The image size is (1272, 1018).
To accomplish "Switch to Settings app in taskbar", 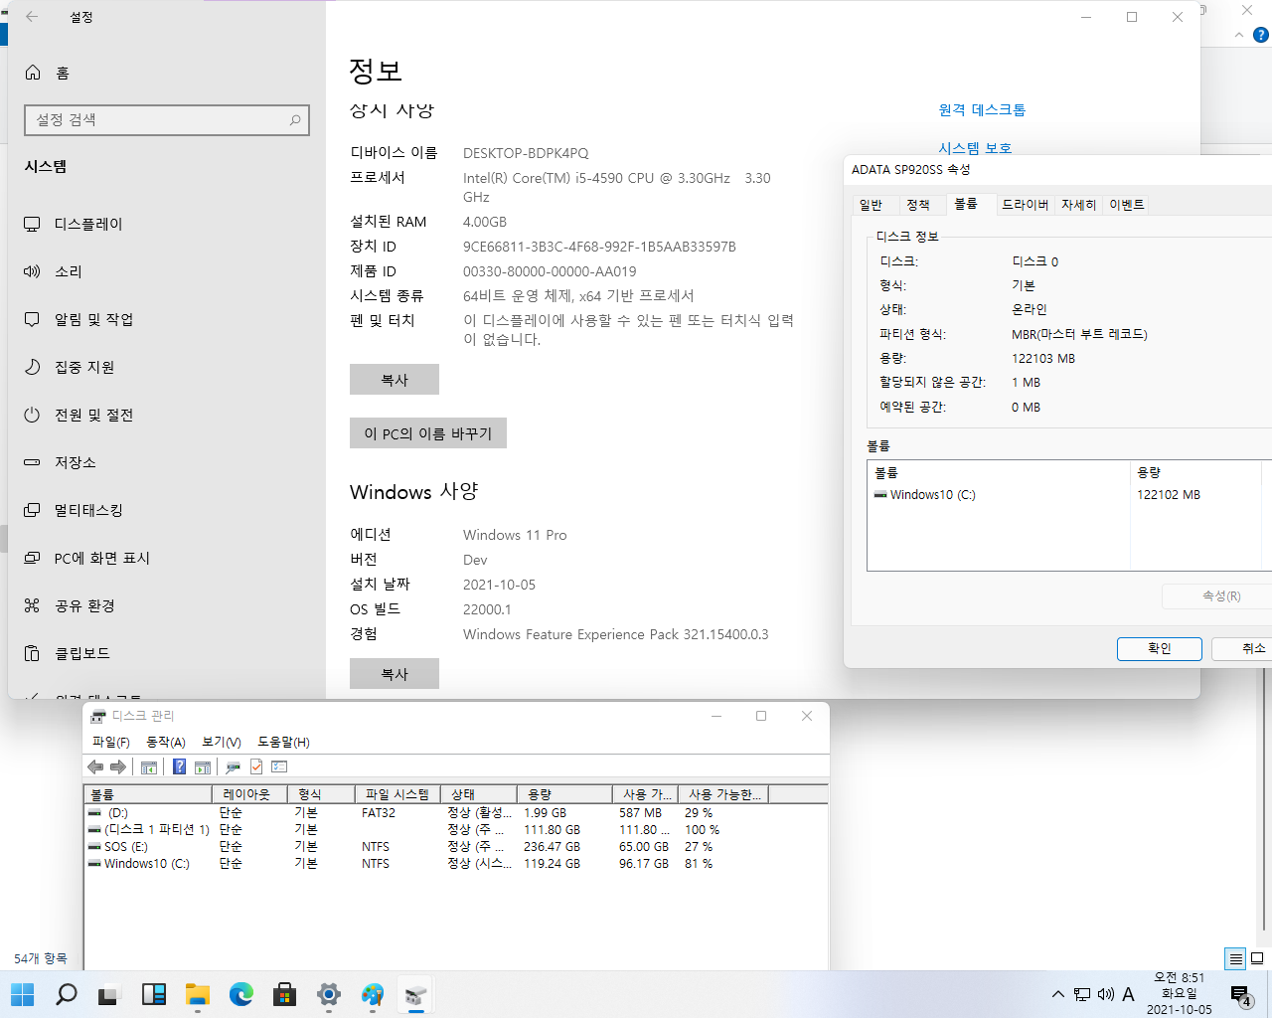I will (329, 994).
